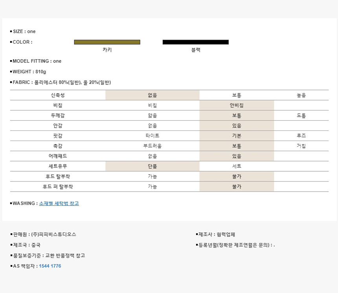The width and height of the screenshot is (338, 293).
Task: Click 가능 in the 후드 퍼 탈부착 row
Action: tap(152, 187)
